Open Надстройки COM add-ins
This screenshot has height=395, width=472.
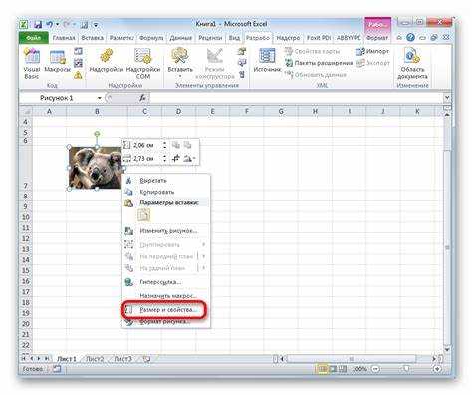coord(143,64)
